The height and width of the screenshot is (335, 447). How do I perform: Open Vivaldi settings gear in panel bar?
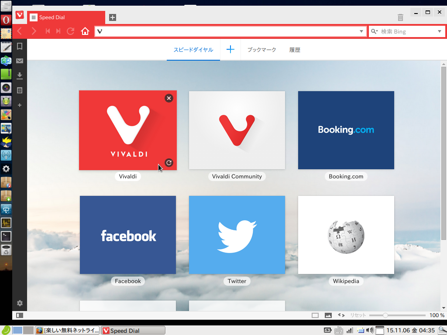[20, 303]
